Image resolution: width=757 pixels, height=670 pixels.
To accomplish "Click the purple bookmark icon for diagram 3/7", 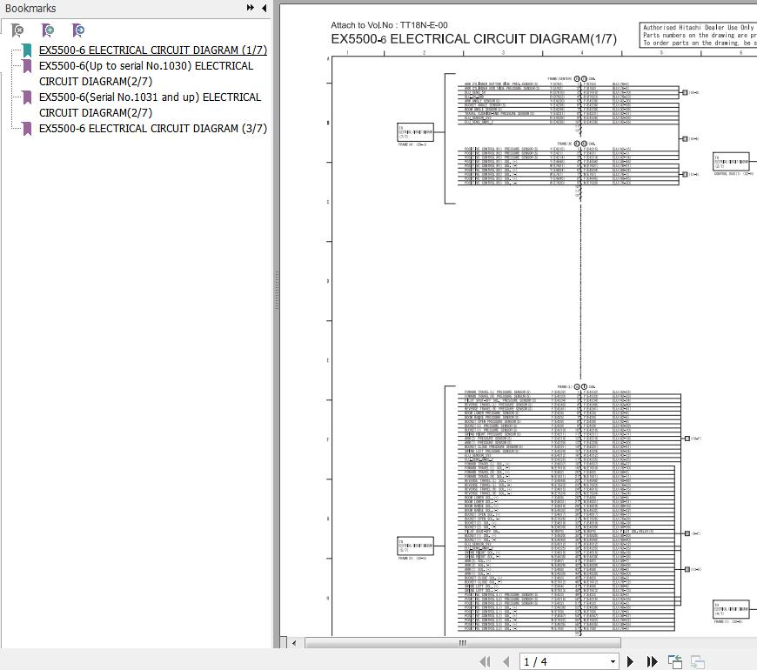I will tap(27, 129).
